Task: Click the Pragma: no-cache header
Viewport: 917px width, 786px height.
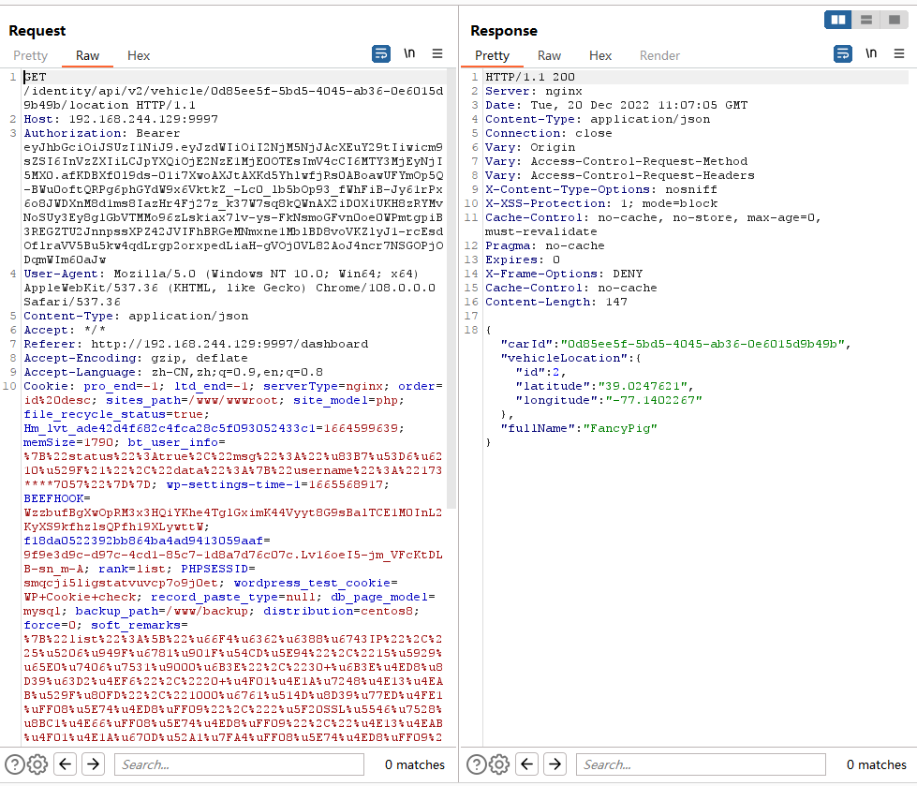Action: (544, 245)
